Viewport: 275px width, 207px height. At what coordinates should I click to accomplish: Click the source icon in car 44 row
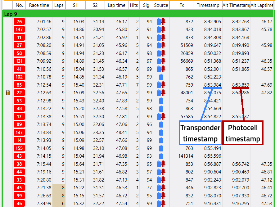(161, 172)
